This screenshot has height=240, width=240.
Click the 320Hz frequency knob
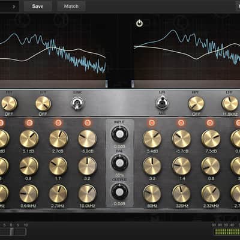(181, 194)
